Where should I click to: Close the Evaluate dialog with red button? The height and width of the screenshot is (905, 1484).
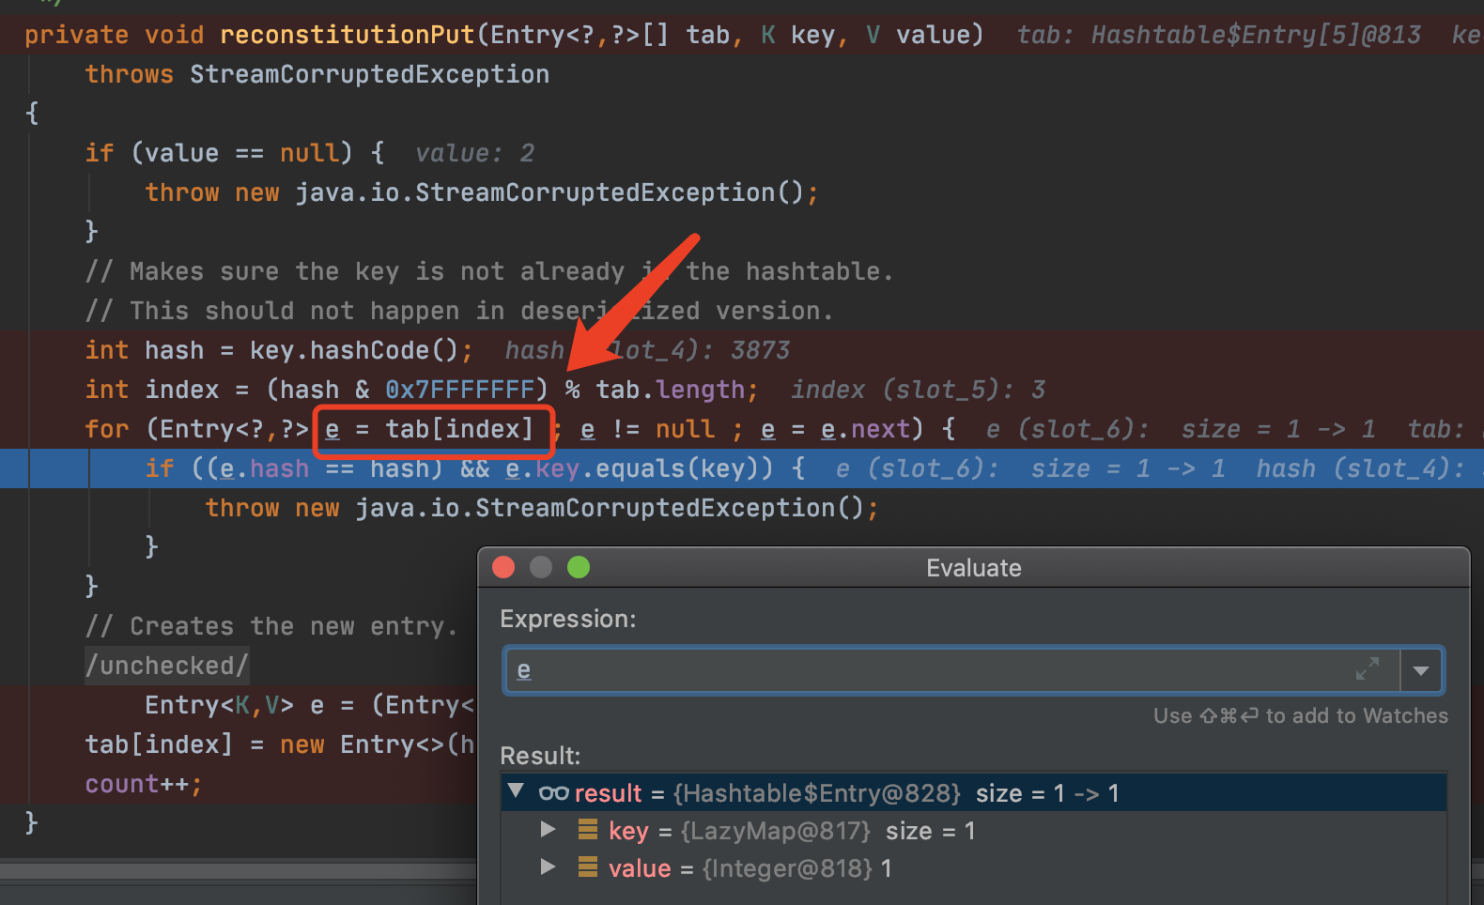(503, 567)
